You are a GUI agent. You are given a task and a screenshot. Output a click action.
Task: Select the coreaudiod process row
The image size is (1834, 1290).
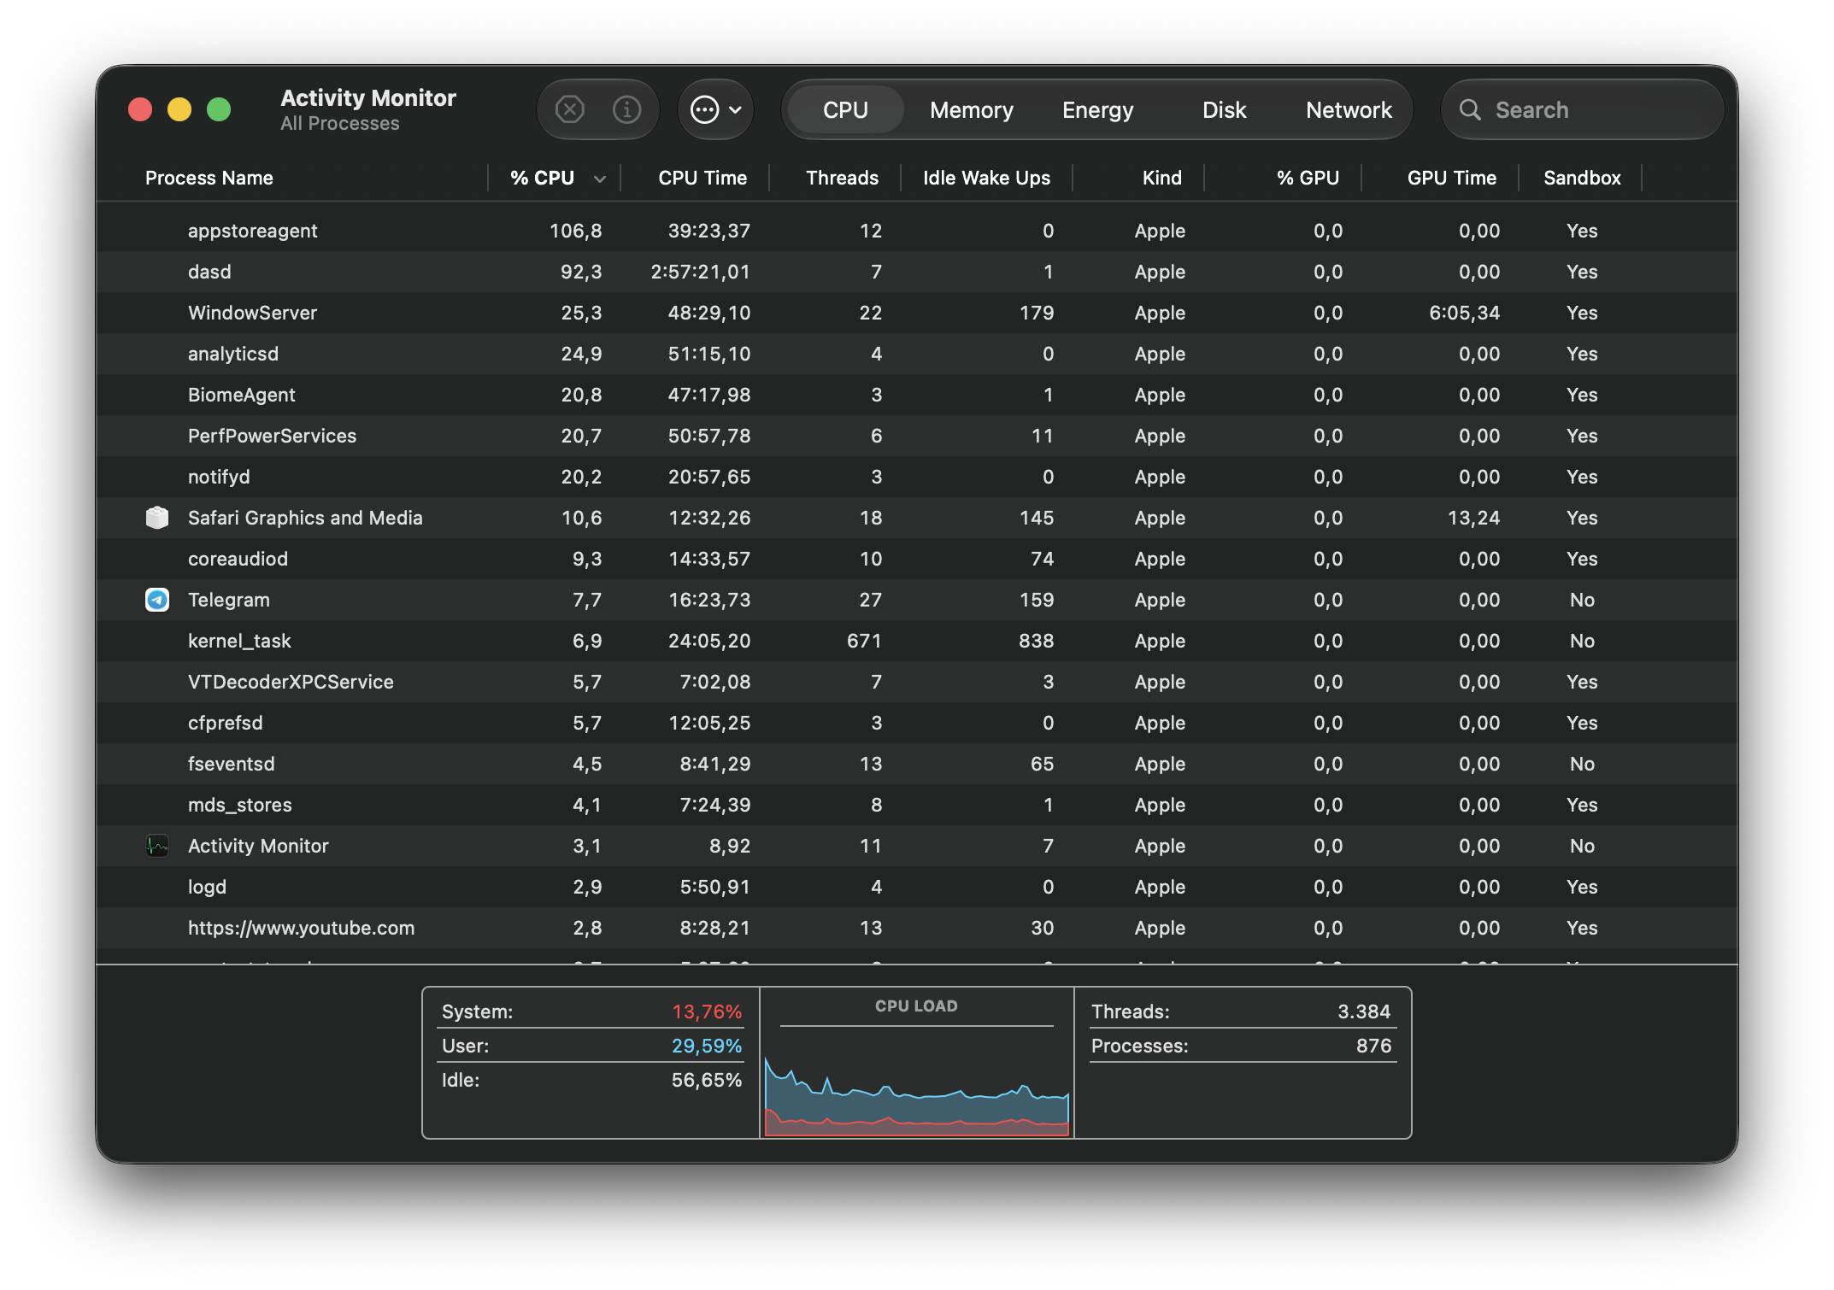click(917, 559)
